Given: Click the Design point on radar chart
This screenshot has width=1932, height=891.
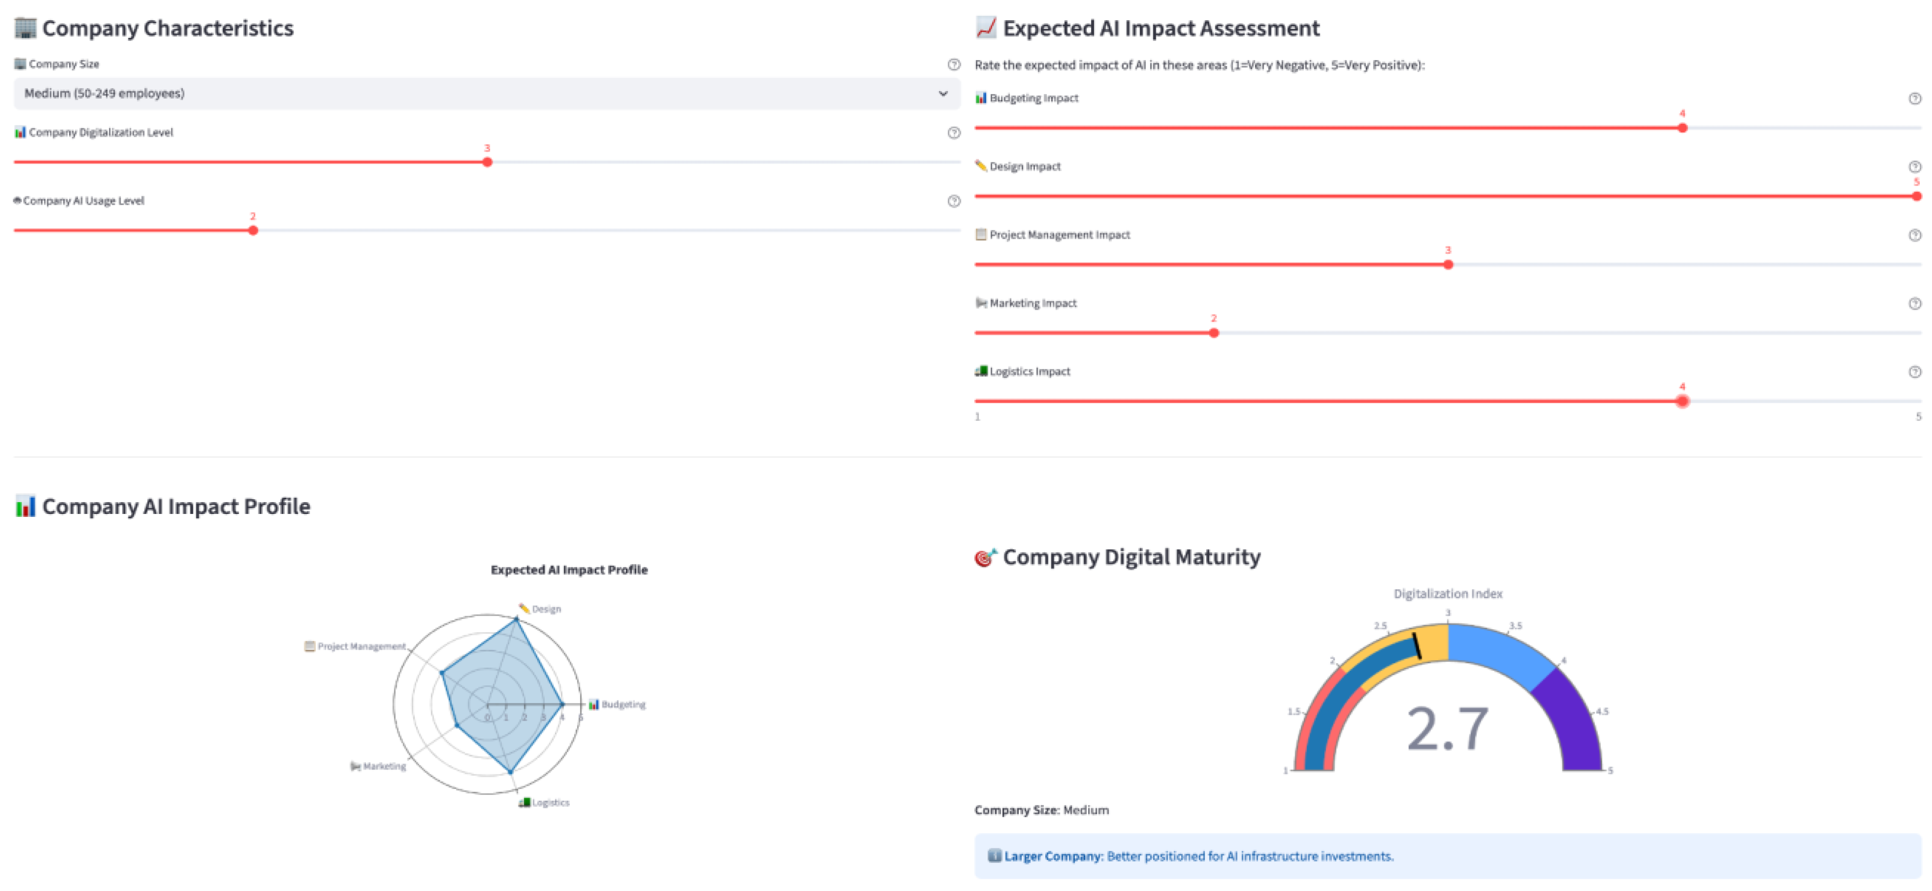Looking at the screenshot, I should [x=516, y=619].
